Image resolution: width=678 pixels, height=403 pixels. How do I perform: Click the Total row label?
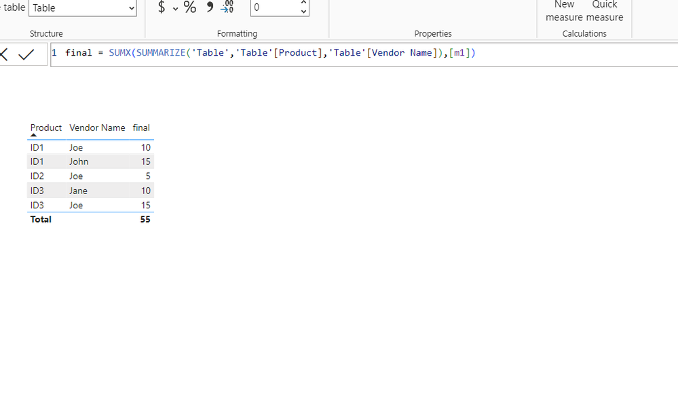pyautogui.click(x=41, y=219)
